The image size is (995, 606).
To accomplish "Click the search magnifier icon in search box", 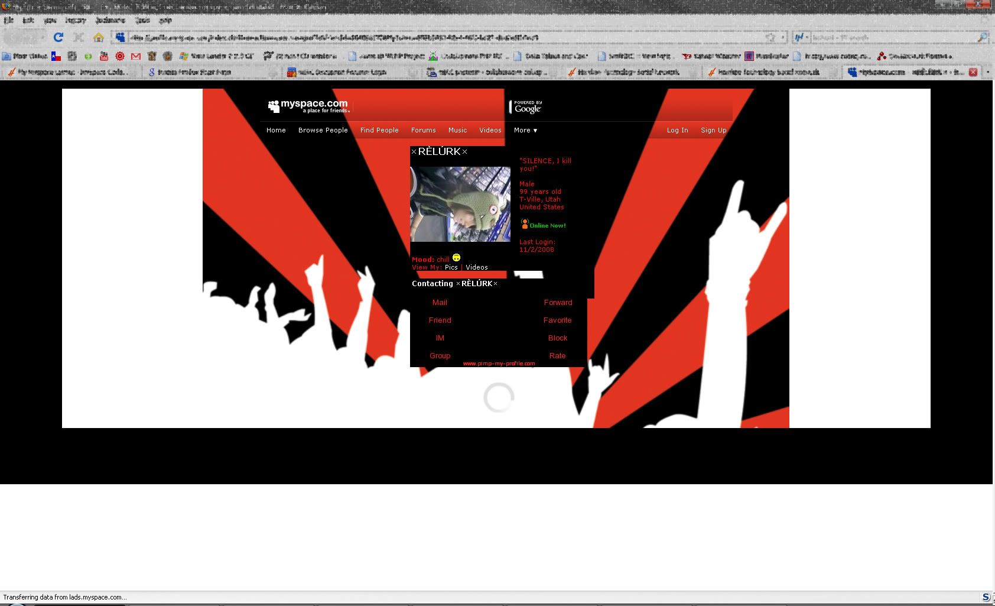I will pyautogui.click(x=982, y=37).
